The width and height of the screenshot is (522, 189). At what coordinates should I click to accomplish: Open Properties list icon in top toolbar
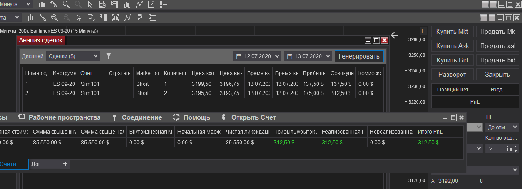(x=164, y=4)
